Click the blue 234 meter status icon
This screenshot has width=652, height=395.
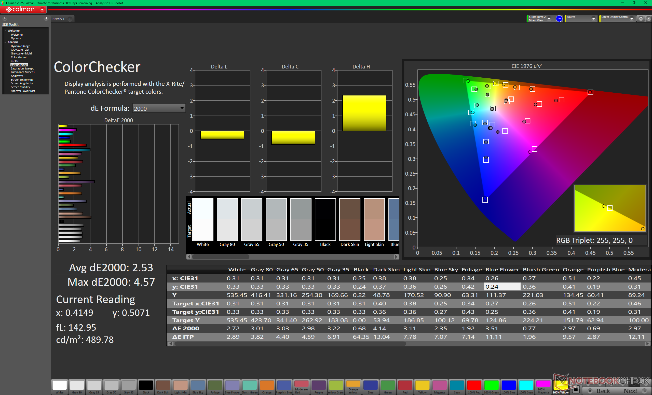tap(559, 19)
